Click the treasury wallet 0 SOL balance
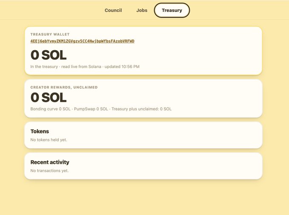This screenshot has width=289, height=215. (x=49, y=55)
